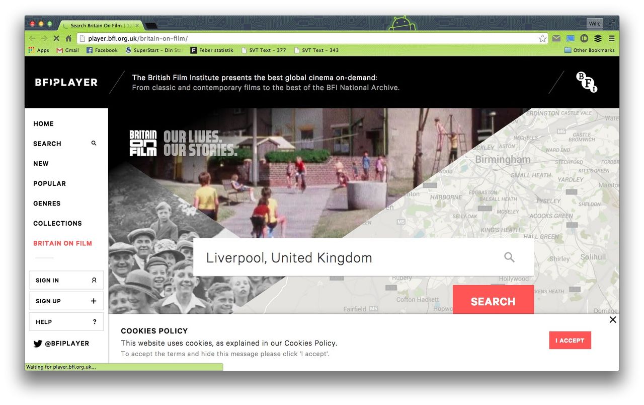Open the Wille profile switcher
Screen dimensions: 644x405
click(594, 24)
